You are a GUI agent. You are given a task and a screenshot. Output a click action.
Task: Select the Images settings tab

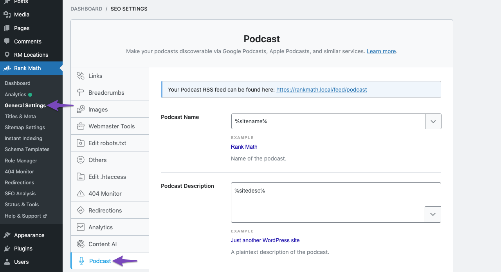click(110, 109)
